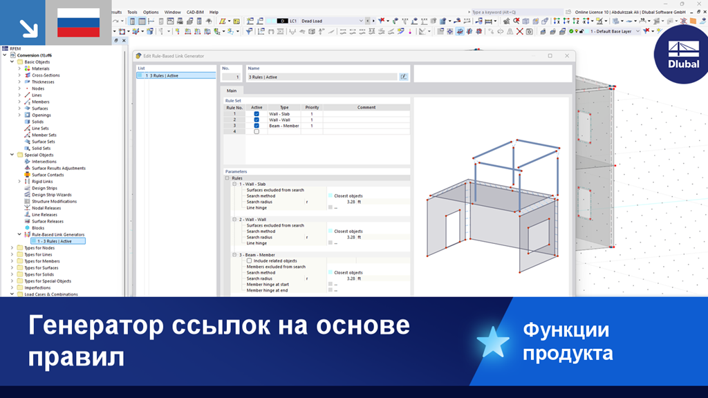Select the Openings icon in the navigator
Viewport: 708px width, 398px height.
click(x=27, y=115)
